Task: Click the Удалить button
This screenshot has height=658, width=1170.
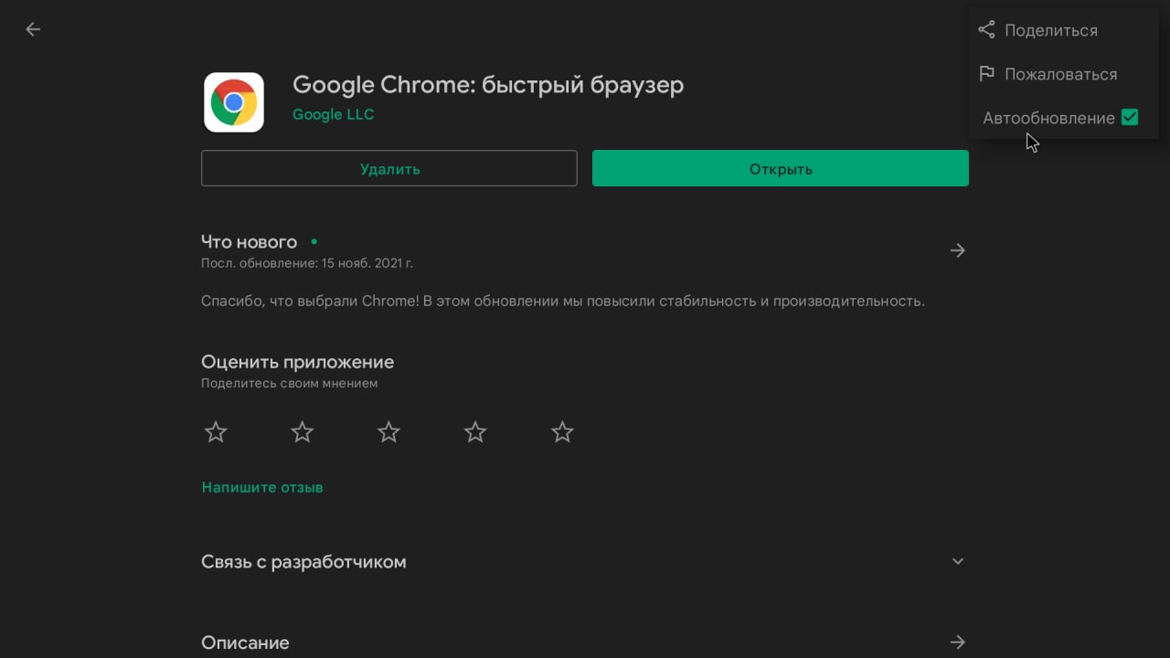Action: (x=389, y=168)
